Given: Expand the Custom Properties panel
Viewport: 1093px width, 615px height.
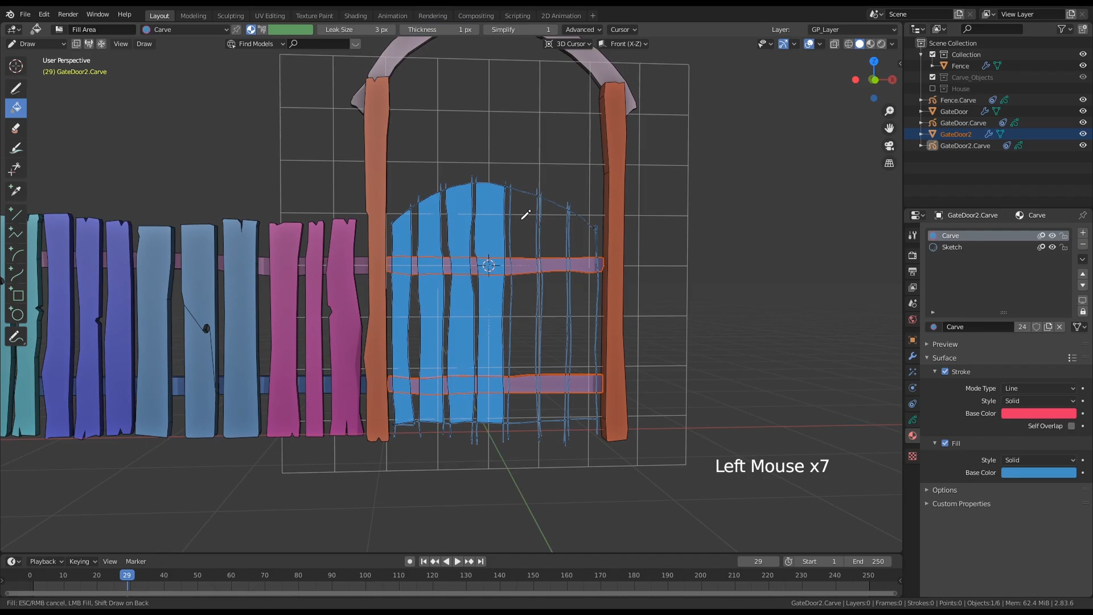Looking at the screenshot, I should point(961,504).
